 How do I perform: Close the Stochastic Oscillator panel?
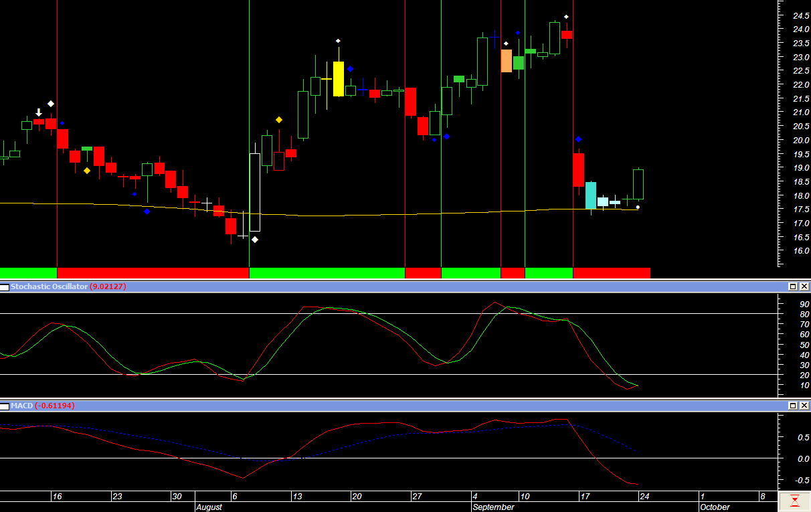tap(804, 286)
